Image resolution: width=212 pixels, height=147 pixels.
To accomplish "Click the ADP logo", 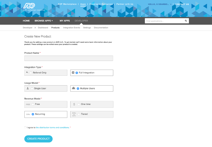I will 29,6.
